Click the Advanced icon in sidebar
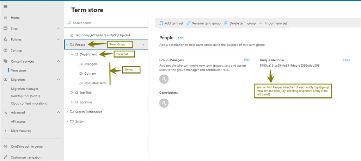This screenshot has height=161, width=361. (x=6, y=112)
